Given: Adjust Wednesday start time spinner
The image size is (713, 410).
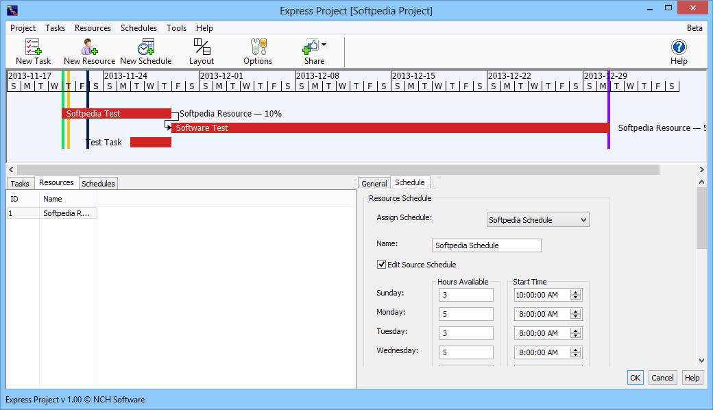Looking at the screenshot, I should click(576, 352).
